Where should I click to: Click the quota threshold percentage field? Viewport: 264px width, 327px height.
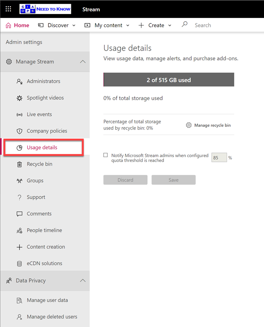coord(219,158)
